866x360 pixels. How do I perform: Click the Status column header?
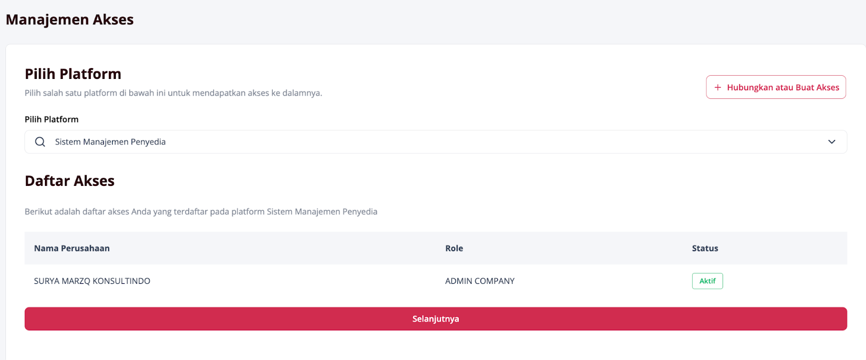(705, 248)
